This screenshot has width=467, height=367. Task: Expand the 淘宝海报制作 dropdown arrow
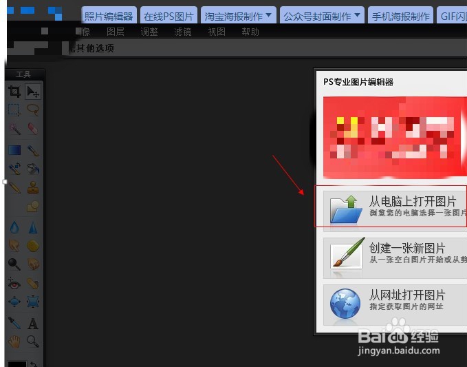(268, 14)
